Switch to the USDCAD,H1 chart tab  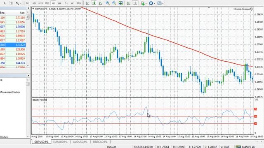pos(100,142)
